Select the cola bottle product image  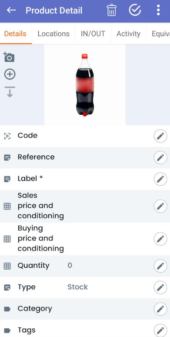click(x=85, y=85)
